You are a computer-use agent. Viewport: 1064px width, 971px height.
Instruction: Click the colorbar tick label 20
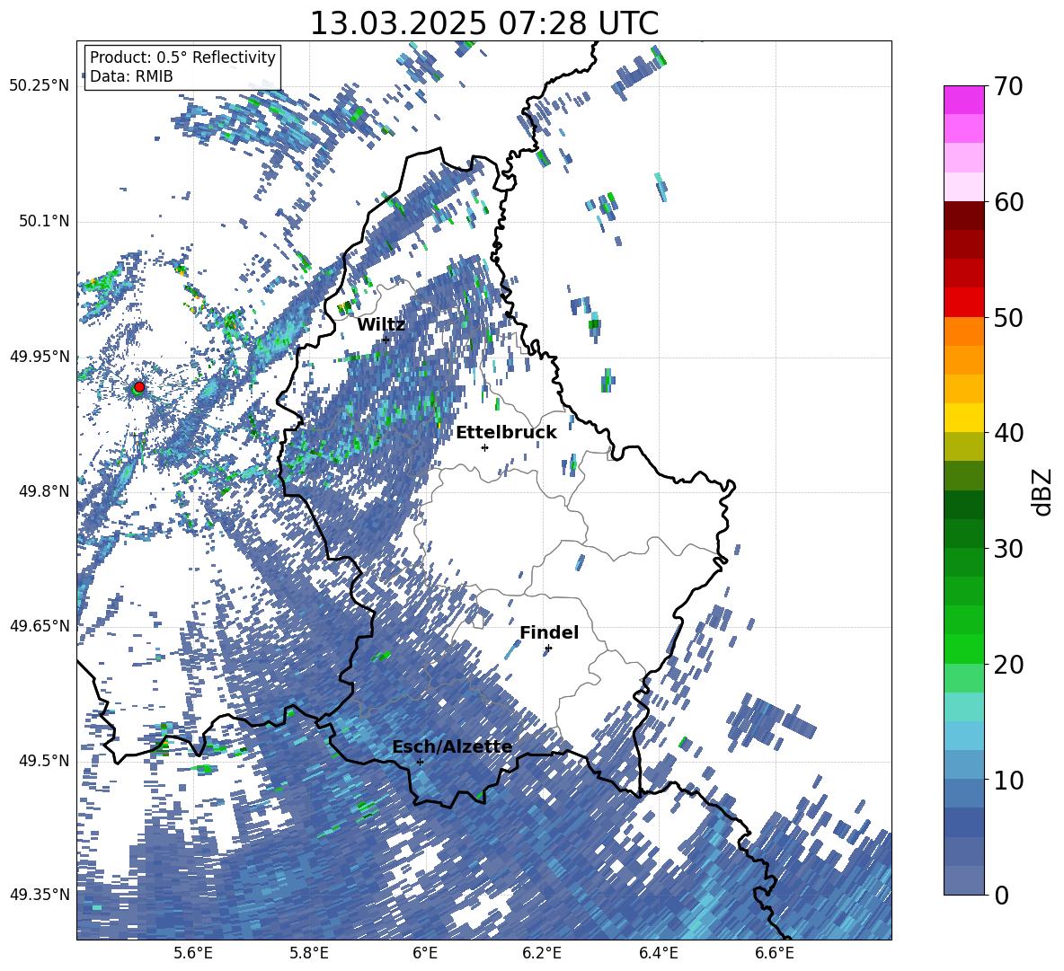click(1008, 665)
